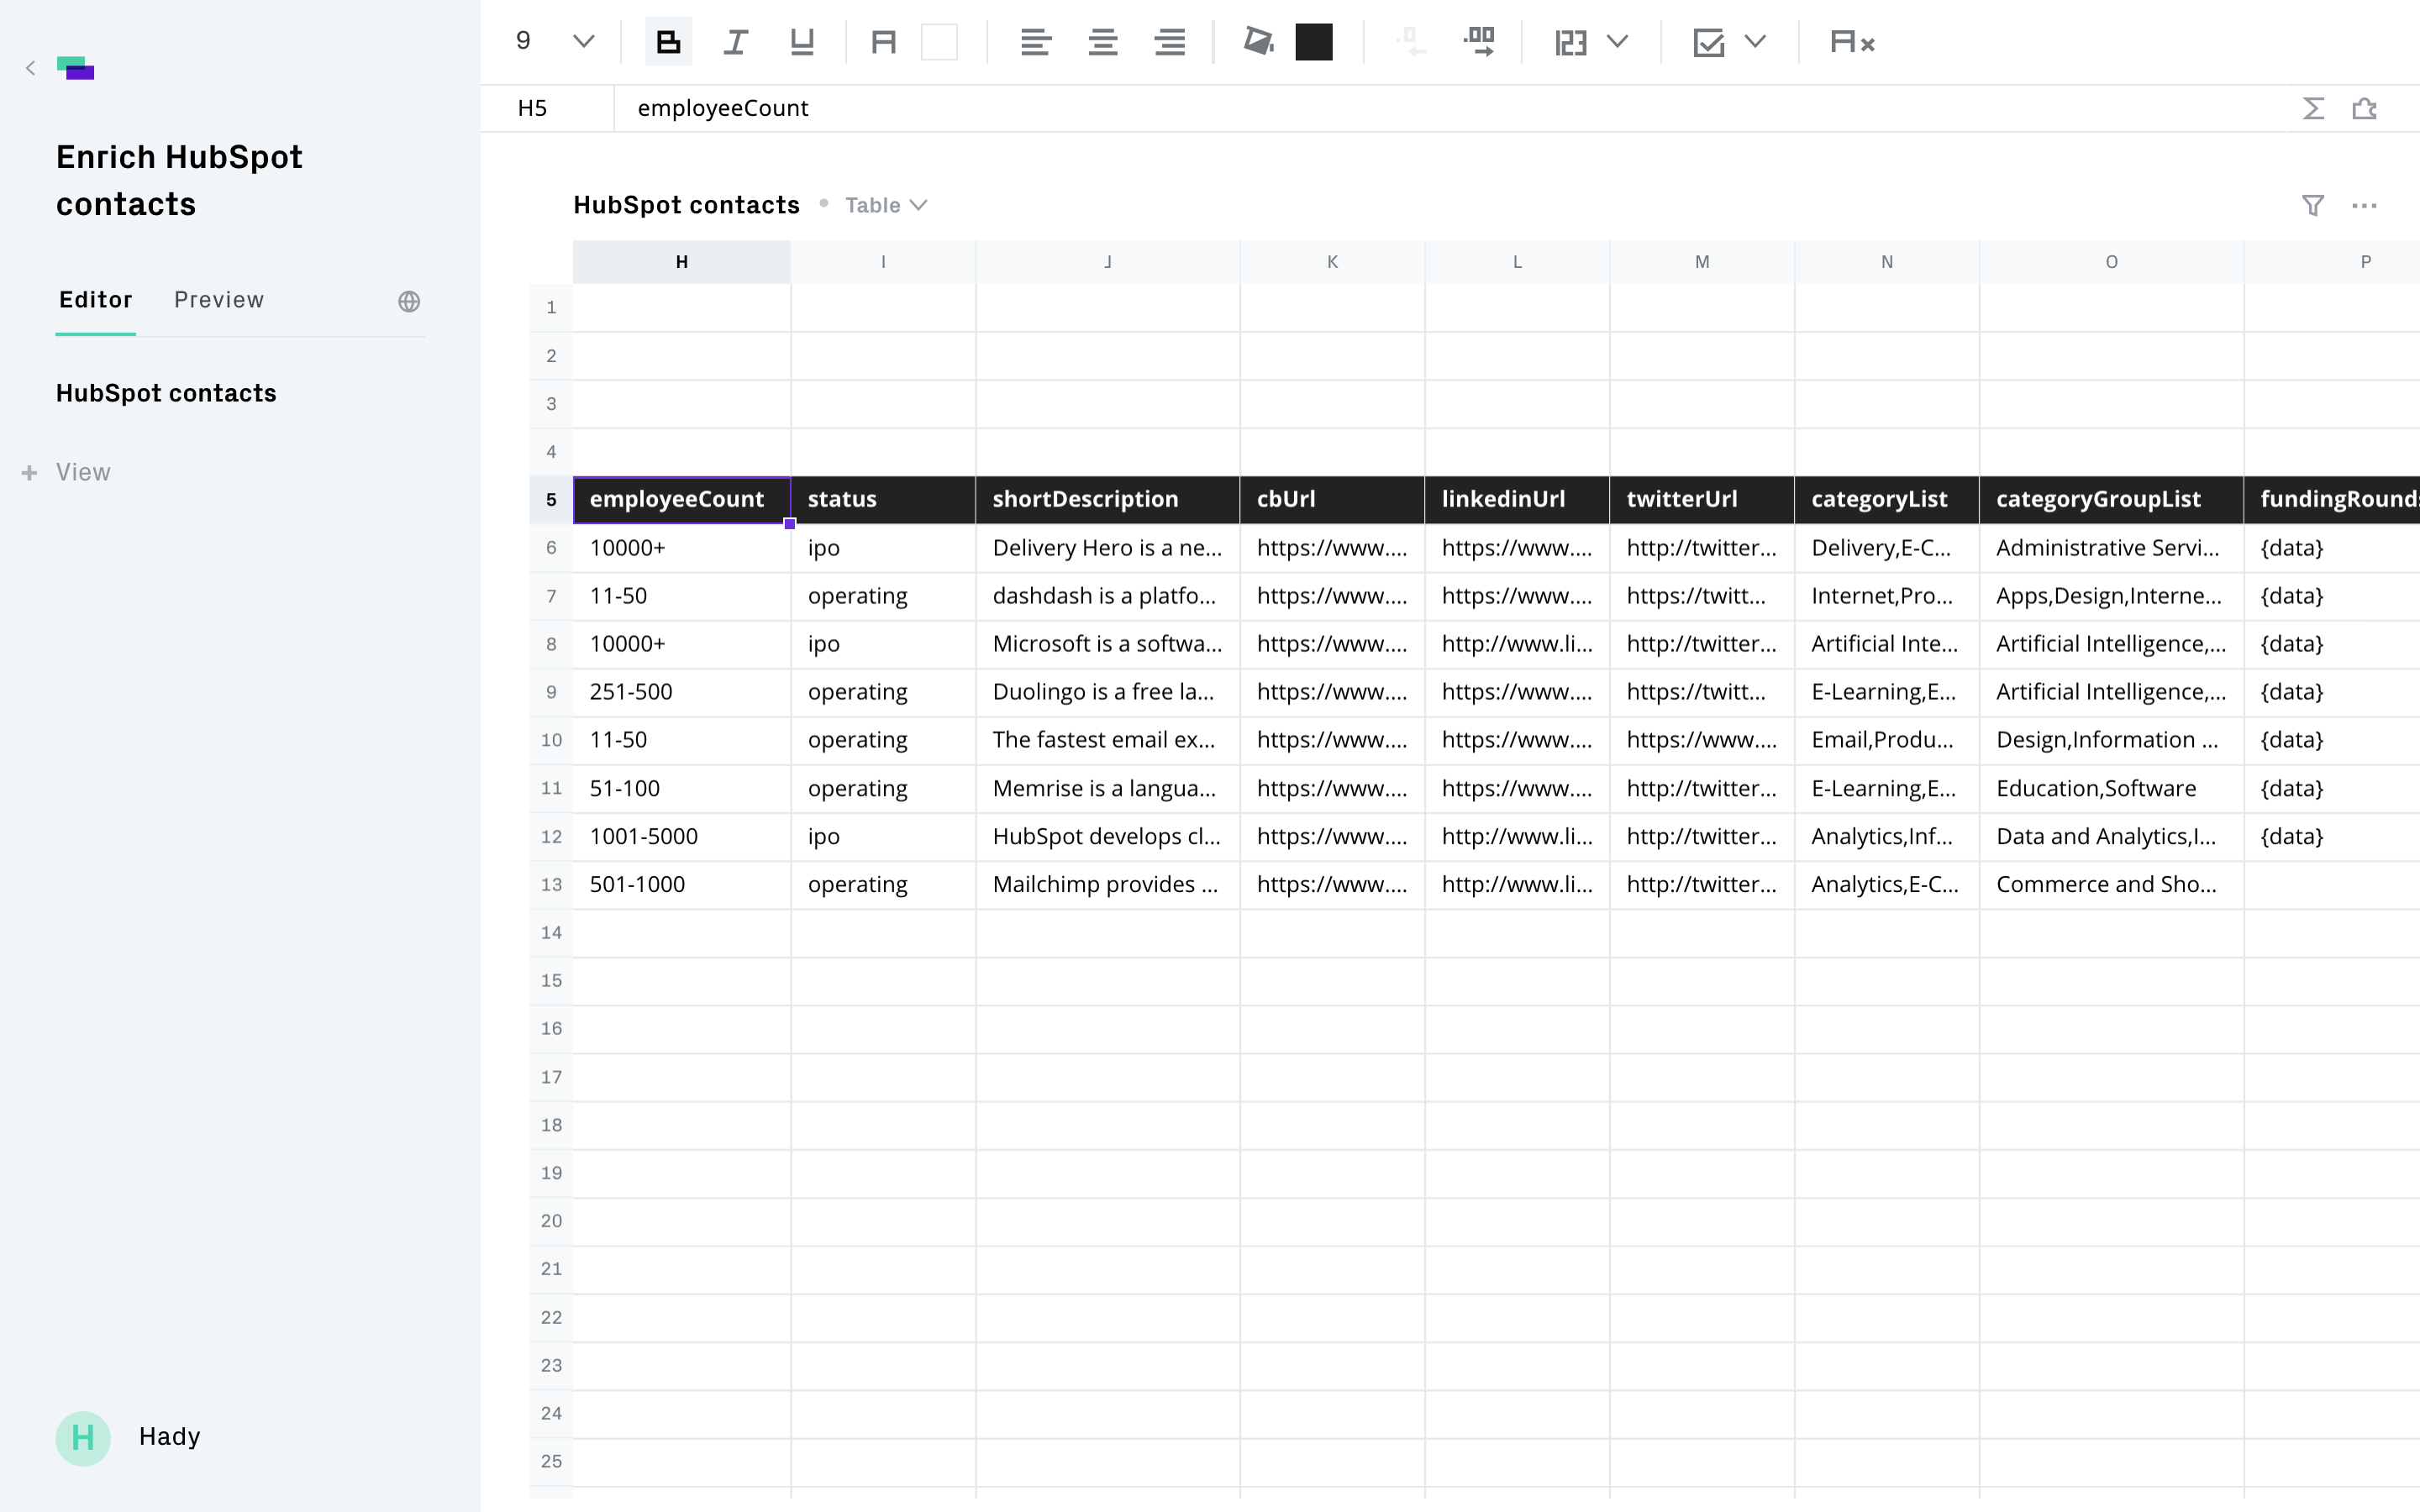Screen dimensions: 2420x1512
Task: Align text to the right
Action: tap(1169, 42)
